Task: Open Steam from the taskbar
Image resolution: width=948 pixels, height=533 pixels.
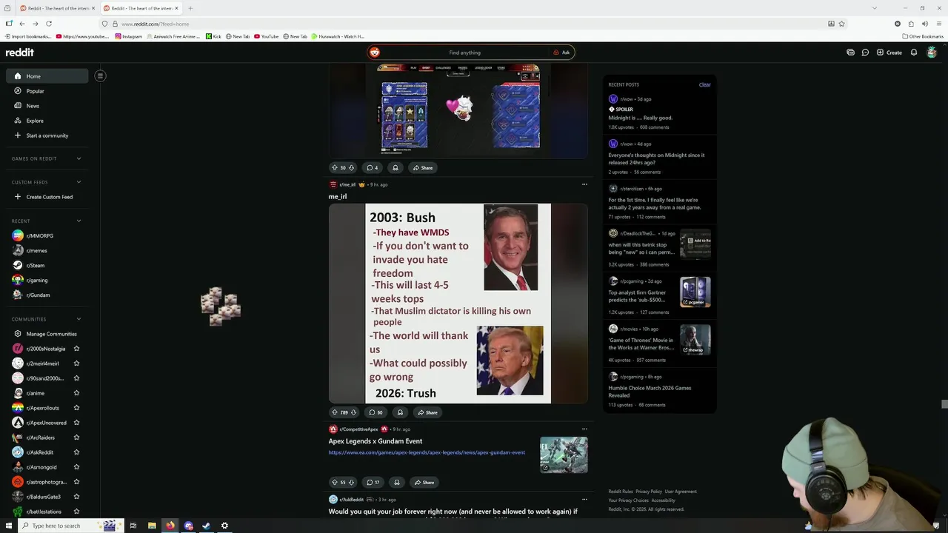Action: pyautogui.click(x=207, y=526)
